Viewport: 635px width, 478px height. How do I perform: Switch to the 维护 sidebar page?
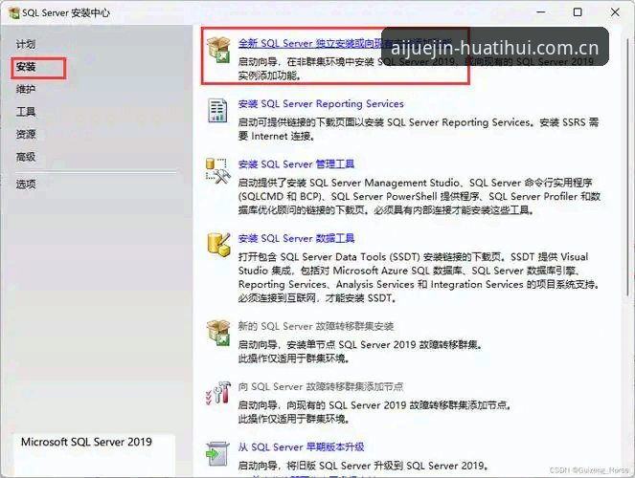click(26, 89)
